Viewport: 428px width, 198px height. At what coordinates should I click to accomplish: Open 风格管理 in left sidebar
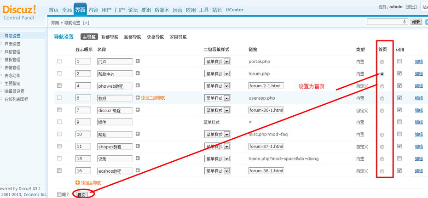(12, 51)
